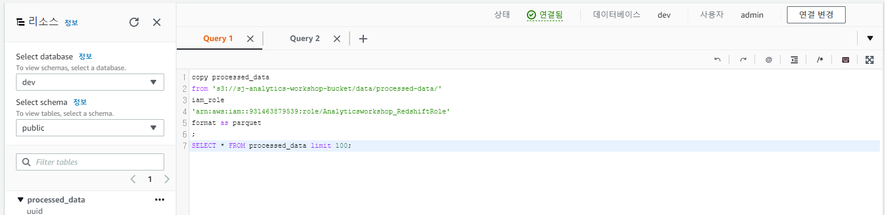This screenshot has height=215, width=885.
Task: Click line number 7 in gutter
Action: (x=184, y=146)
